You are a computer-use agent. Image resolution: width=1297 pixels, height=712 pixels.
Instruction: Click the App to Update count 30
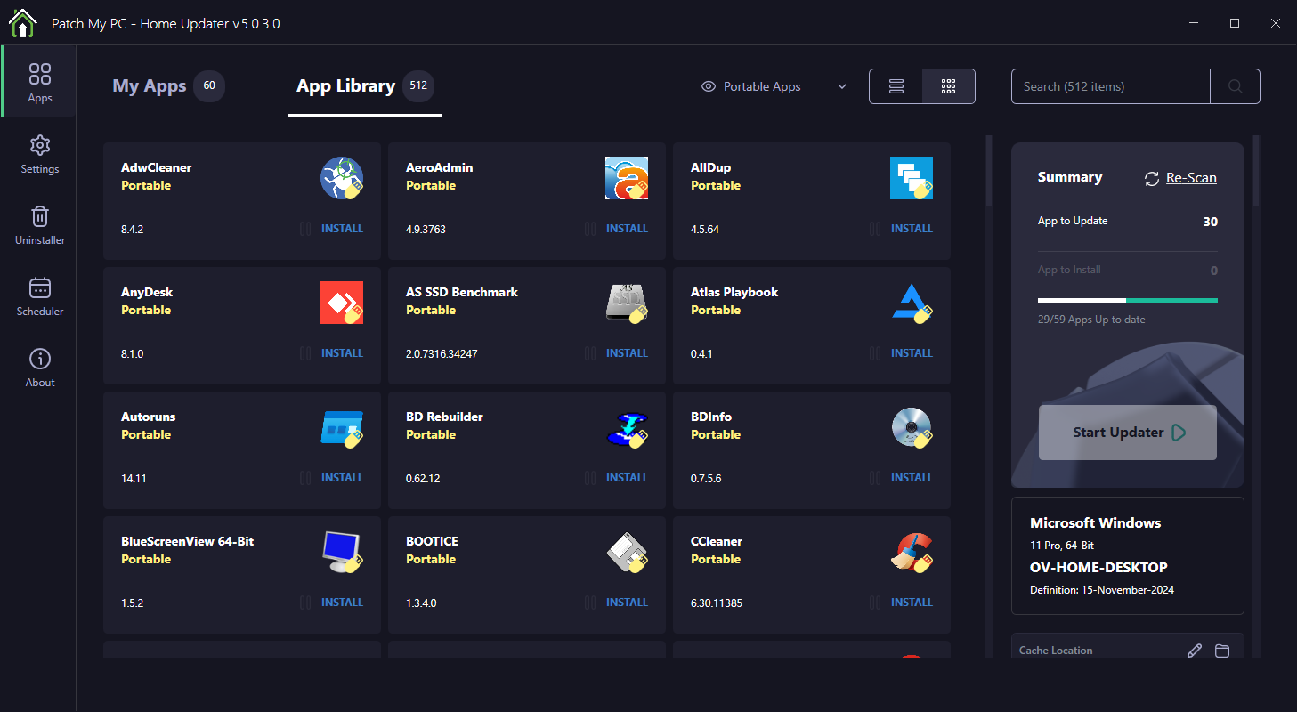(x=1211, y=222)
